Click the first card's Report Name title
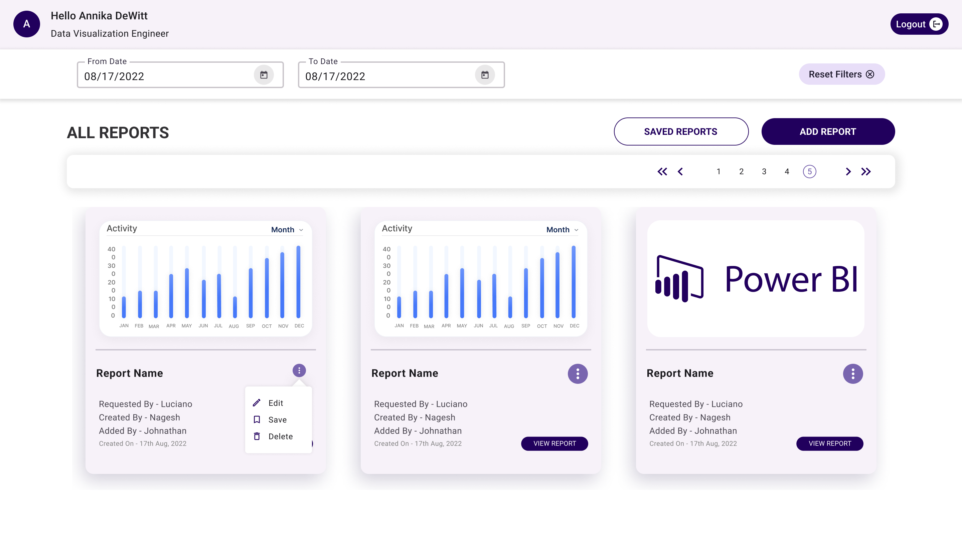Image resolution: width=962 pixels, height=534 pixels. [x=130, y=373]
